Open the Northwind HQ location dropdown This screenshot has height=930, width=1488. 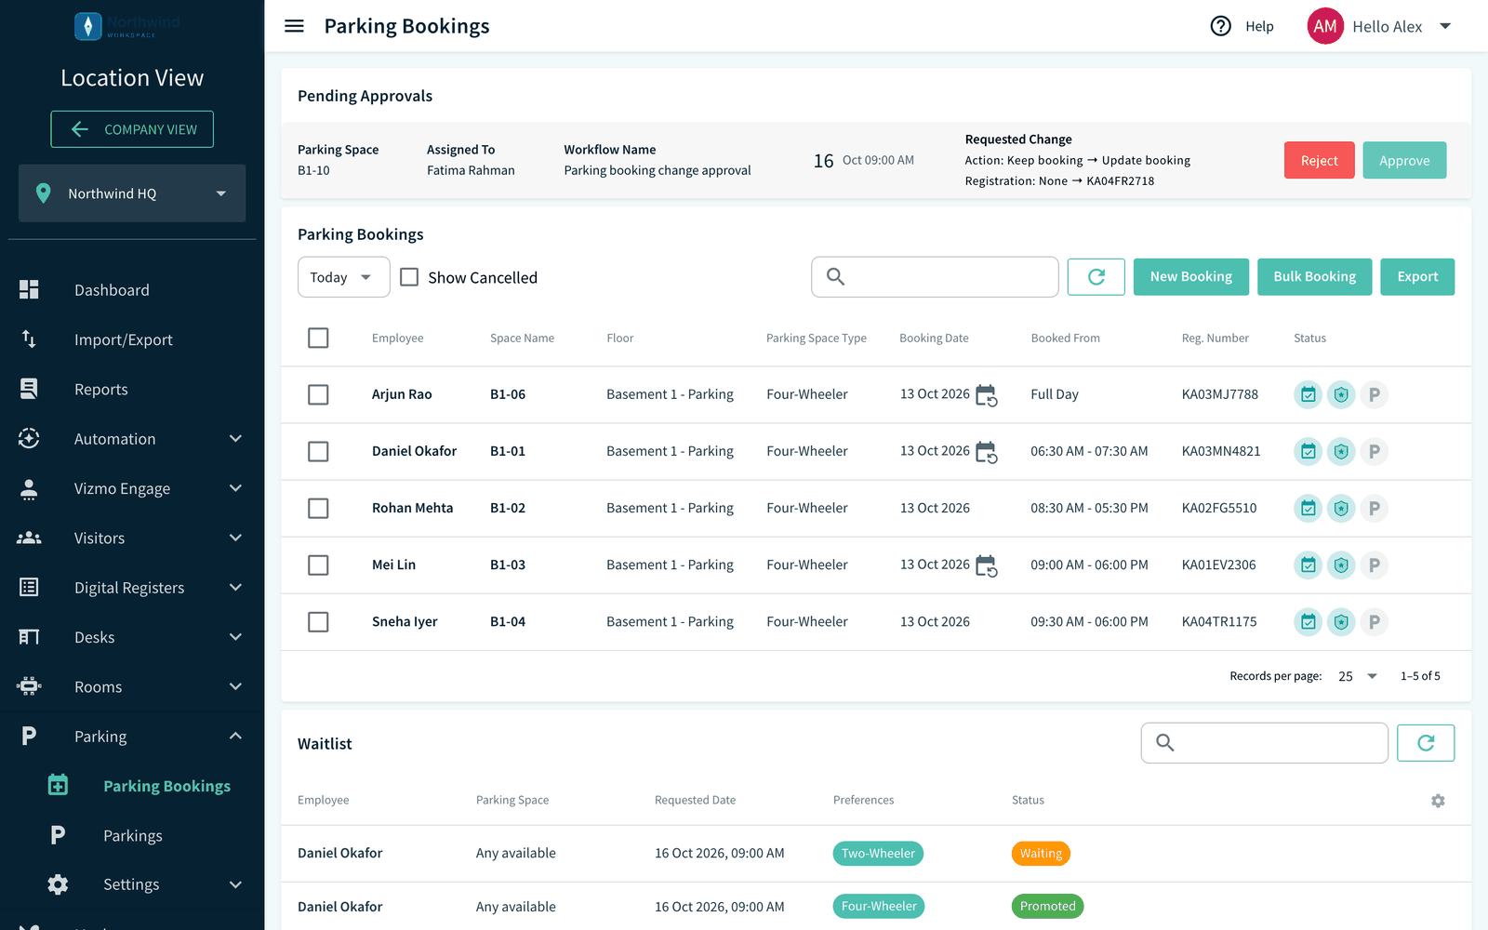132,193
